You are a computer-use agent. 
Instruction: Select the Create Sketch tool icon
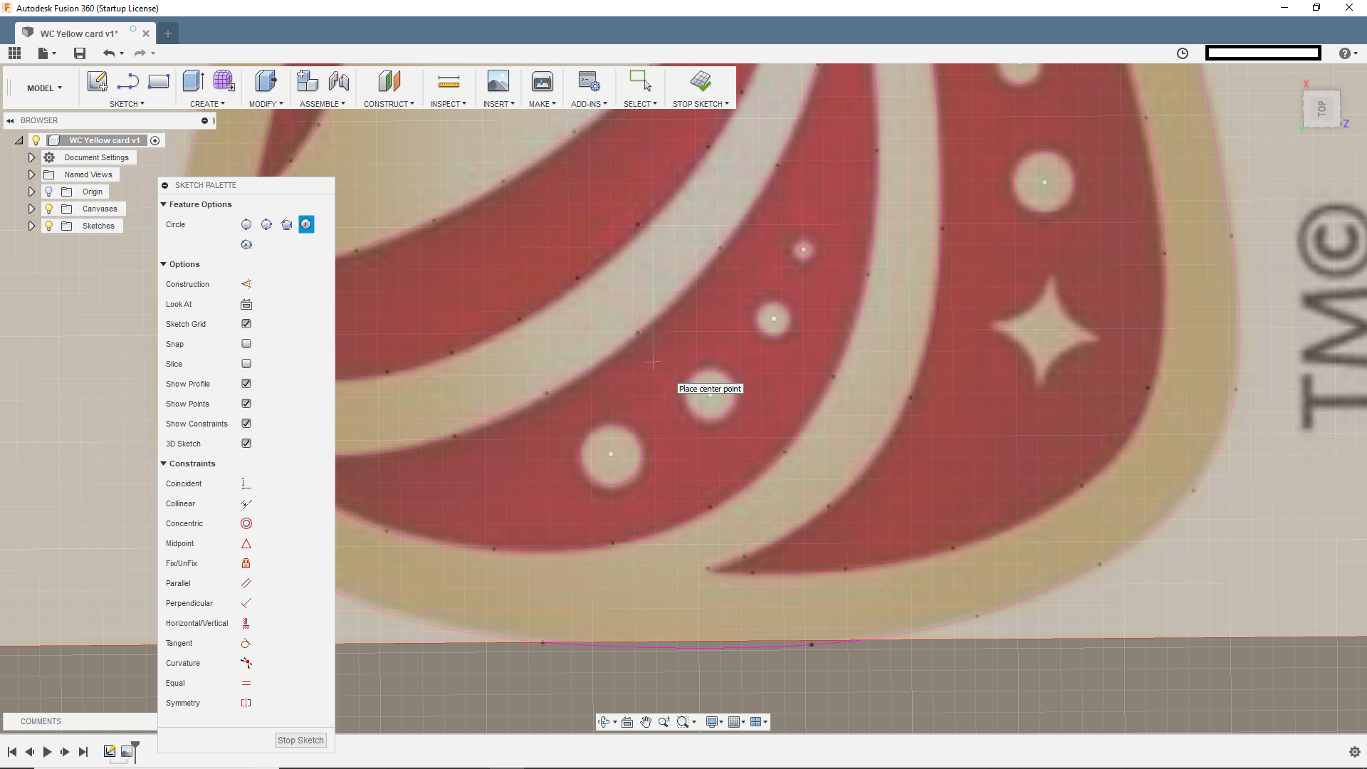pyautogui.click(x=98, y=81)
